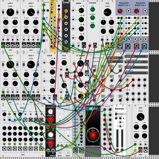Click the FREQ knob on bottom VCF
This screenshot has height=159, width=159.
[x=140, y=117]
